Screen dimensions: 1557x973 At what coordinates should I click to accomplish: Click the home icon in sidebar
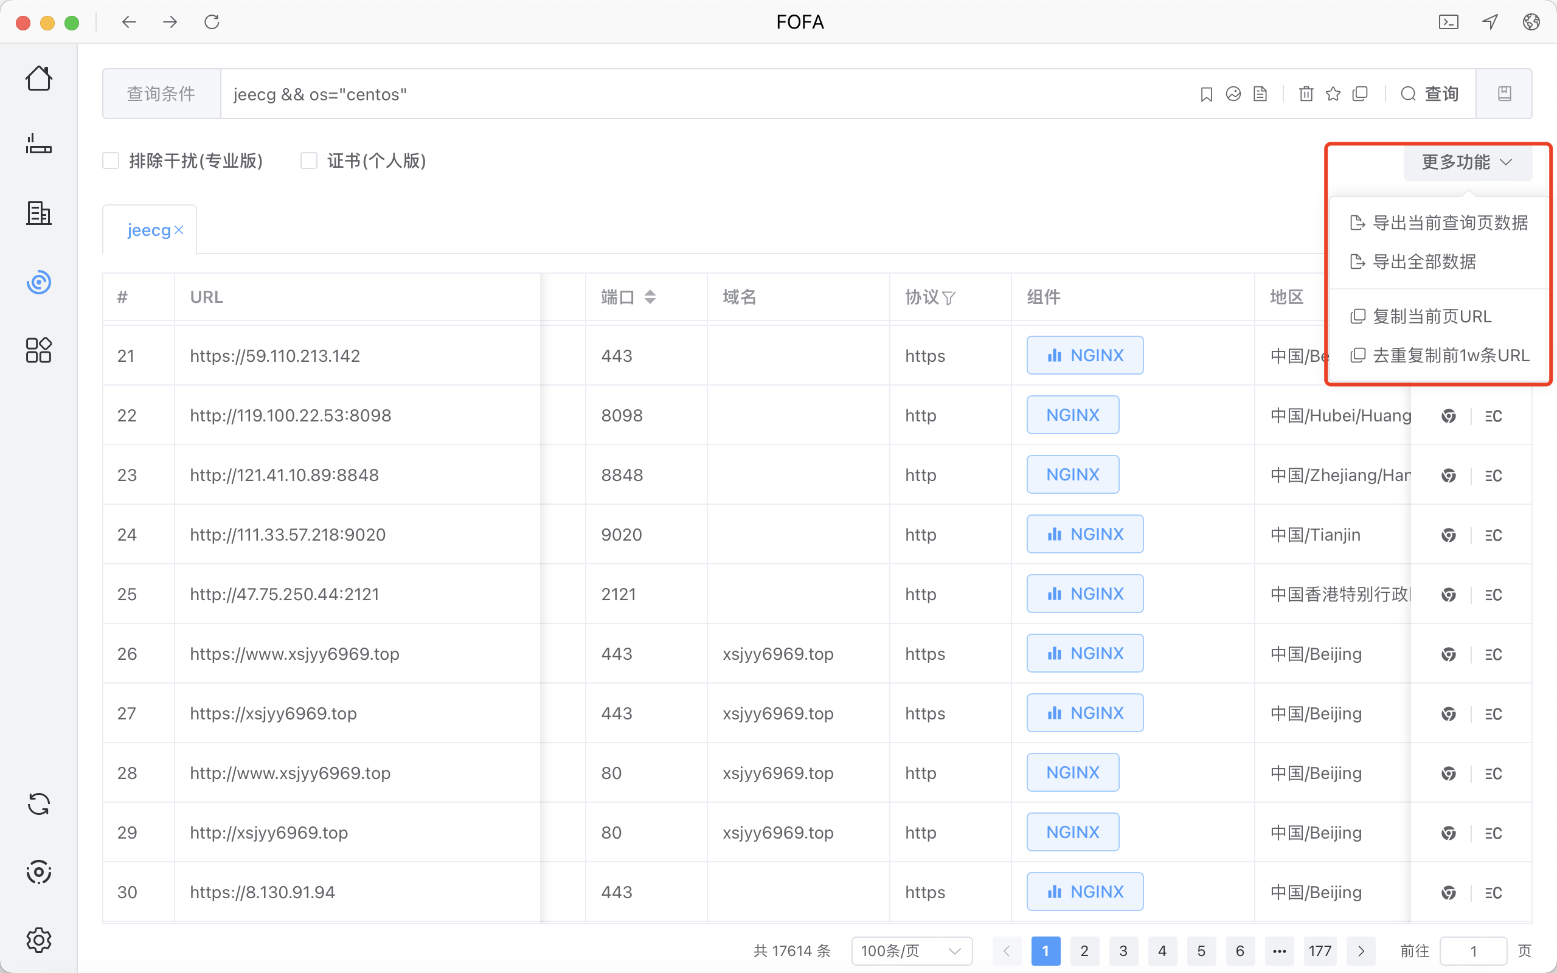point(38,78)
